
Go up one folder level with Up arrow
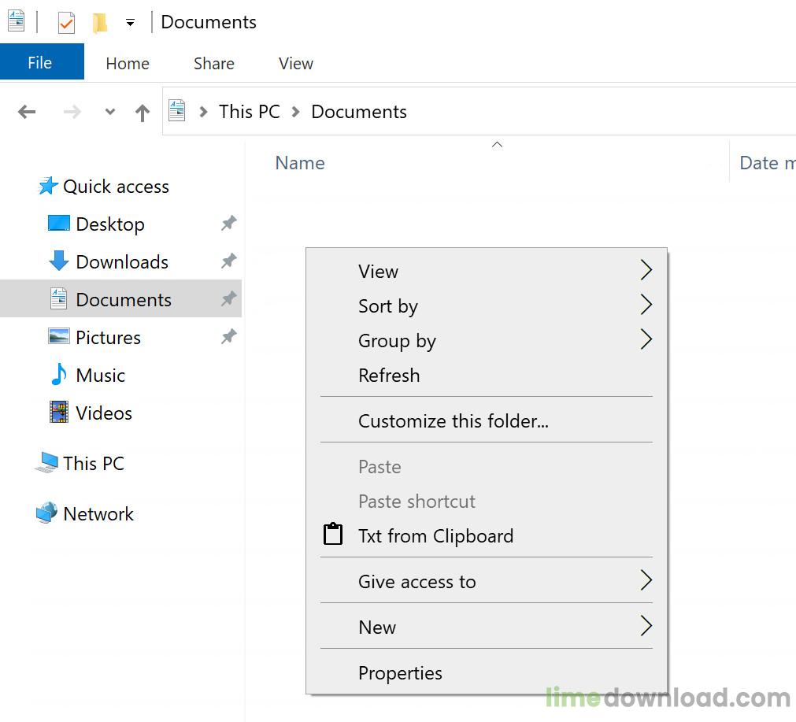pyautogui.click(x=142, y=113)
